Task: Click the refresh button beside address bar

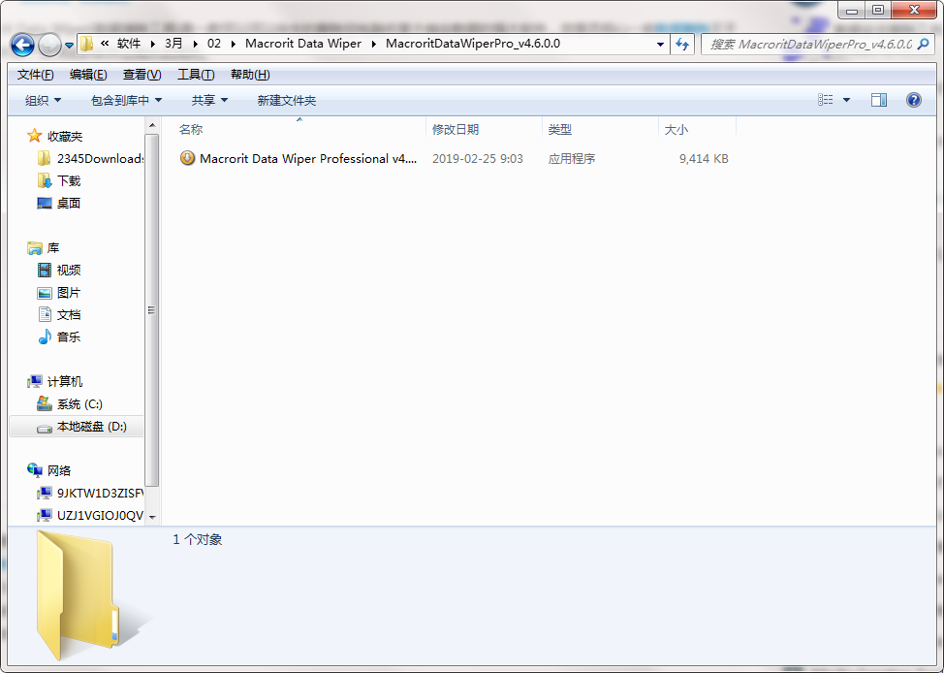Action: (x=682, y=44)
